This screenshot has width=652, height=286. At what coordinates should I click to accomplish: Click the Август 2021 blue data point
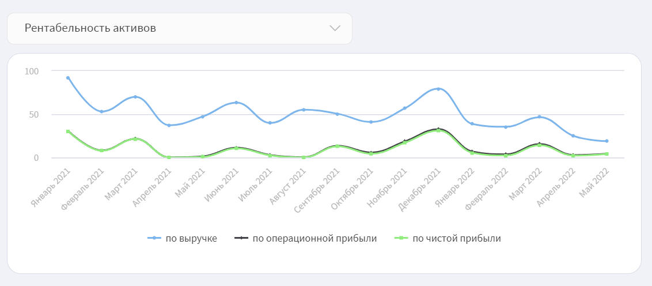click(304, 110)
